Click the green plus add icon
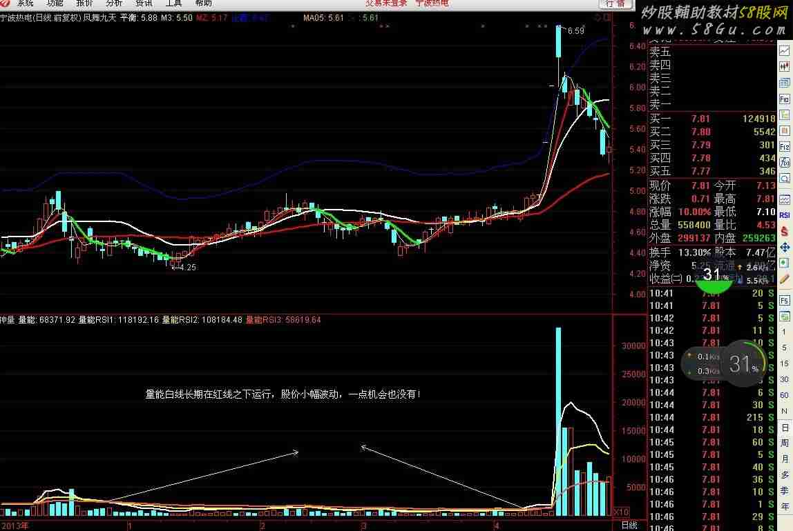This screenshot has width=793, height=531. pyautogui.click(x=785, y=263)
